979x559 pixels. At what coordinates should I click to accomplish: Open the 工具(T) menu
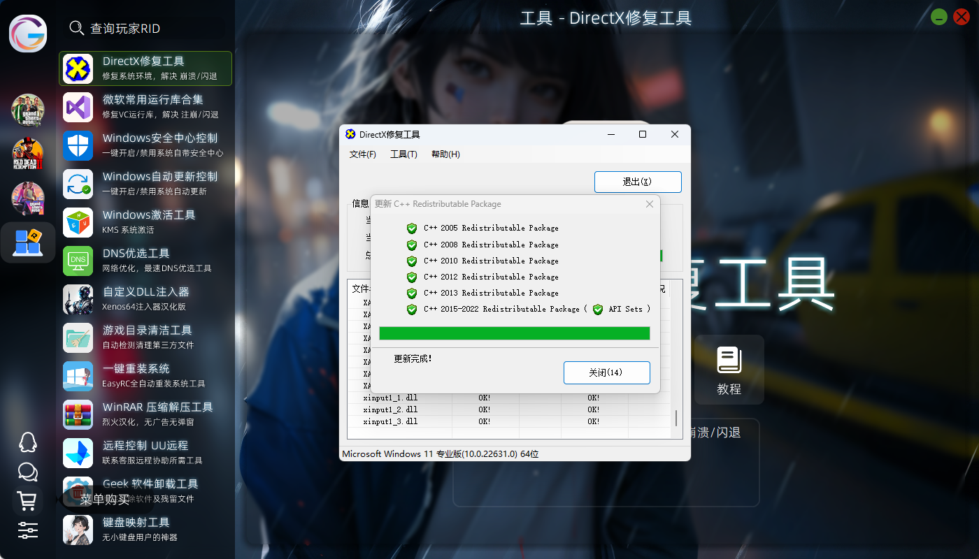point(403,154)
